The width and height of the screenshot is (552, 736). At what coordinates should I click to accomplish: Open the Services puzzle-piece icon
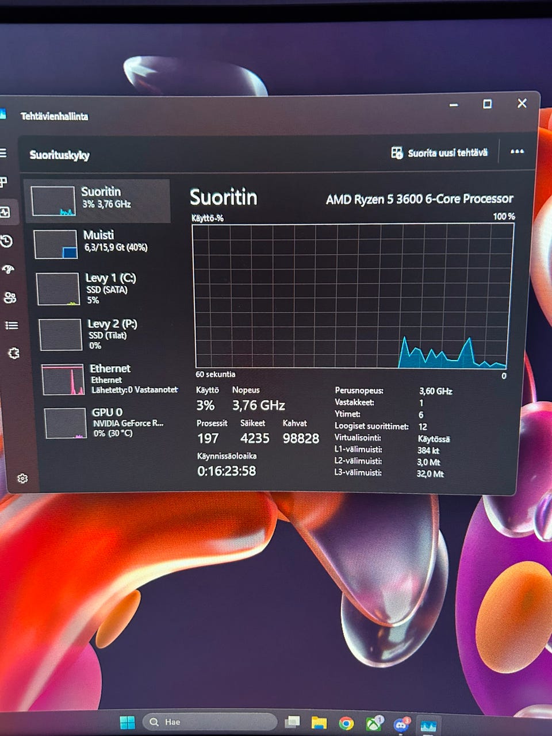coord(14,353)
